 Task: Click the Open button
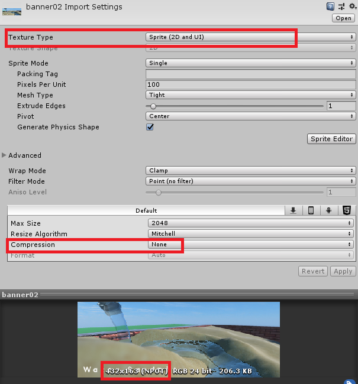(x=343, y=18)
